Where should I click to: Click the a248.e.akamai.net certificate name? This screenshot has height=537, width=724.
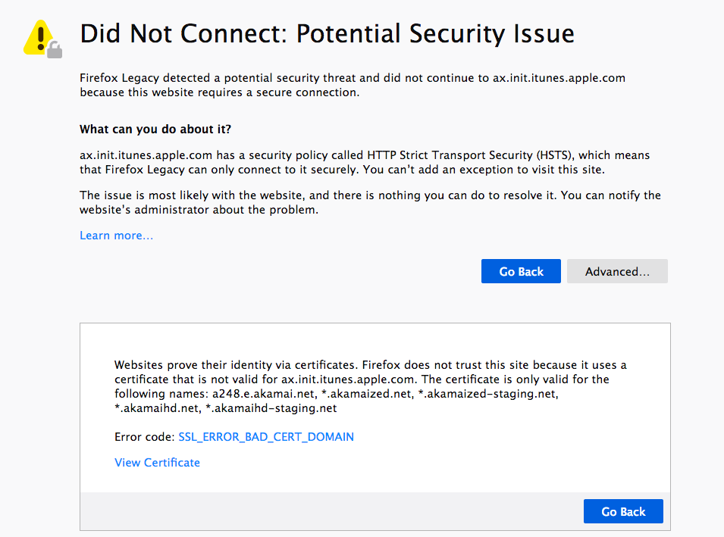261,394
